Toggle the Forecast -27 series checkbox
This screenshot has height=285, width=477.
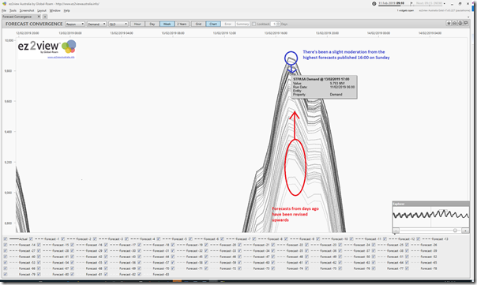[6, 250]
